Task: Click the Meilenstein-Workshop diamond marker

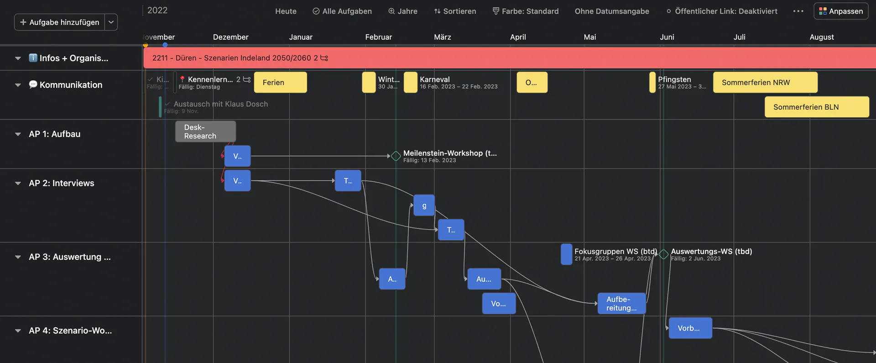Action: point(396,156)
